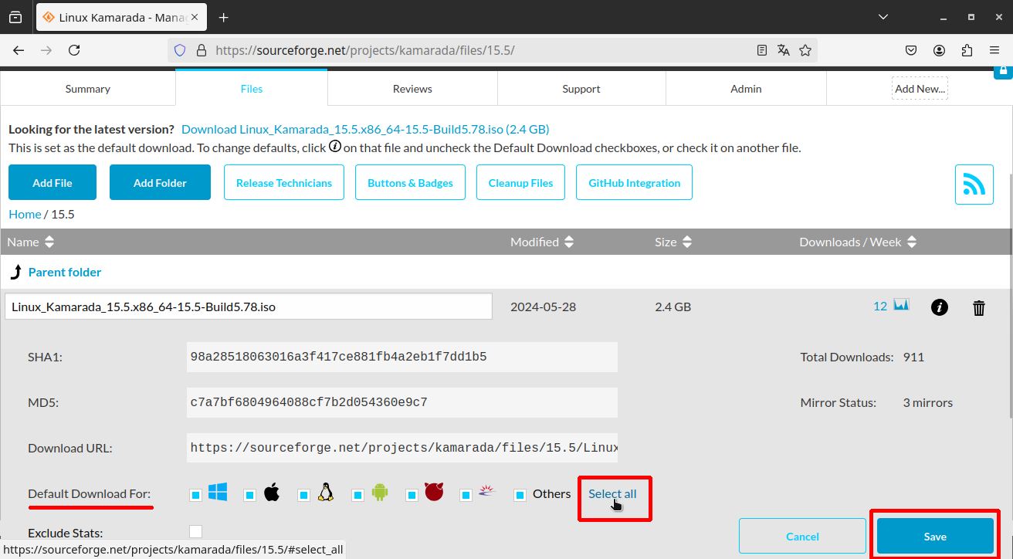Bookmark this page with the star icon

[x=805, y=50]
